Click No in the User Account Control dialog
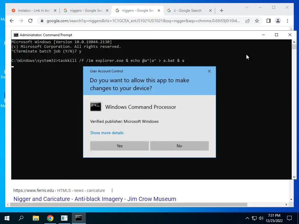The image size is (299, 224). click(x=179, y=146)
